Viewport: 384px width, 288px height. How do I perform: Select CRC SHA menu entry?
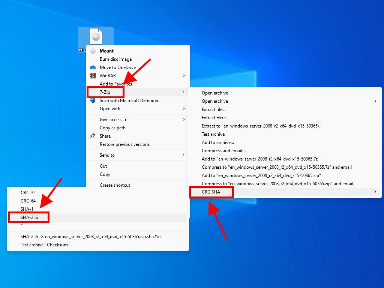(211, 192)
